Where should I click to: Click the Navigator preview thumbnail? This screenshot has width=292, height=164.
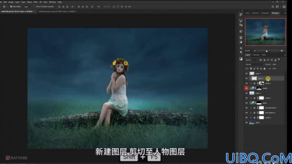click(265, 32)
